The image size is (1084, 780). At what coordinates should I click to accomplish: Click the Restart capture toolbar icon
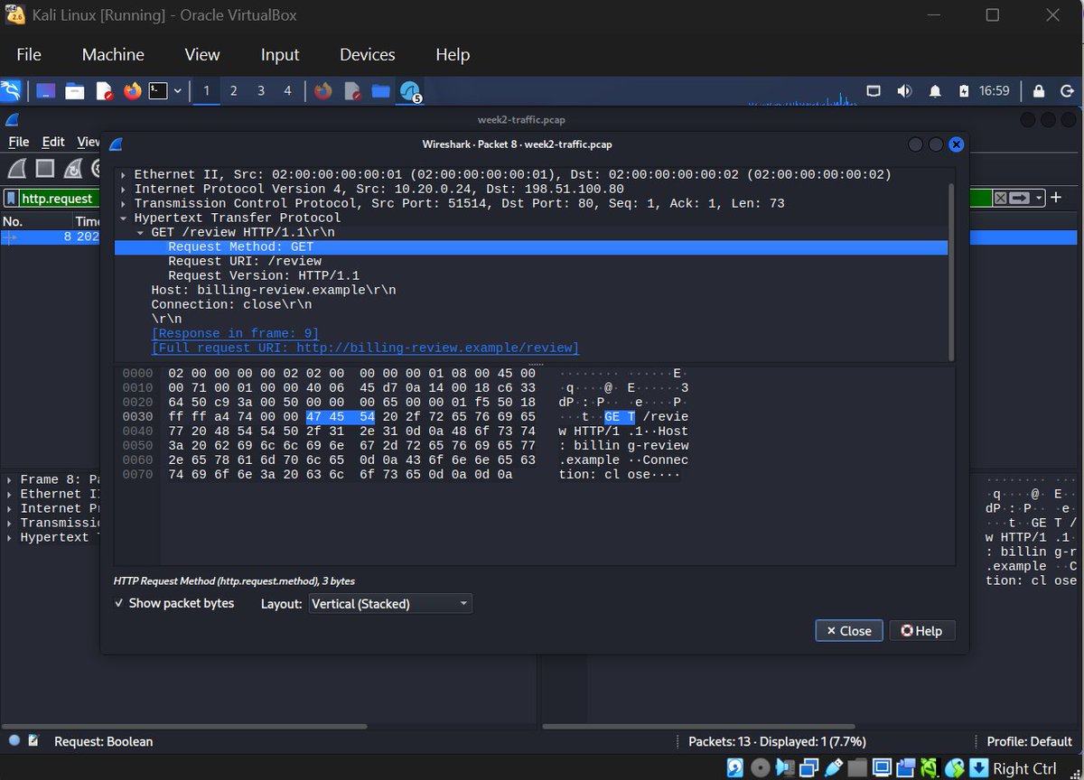[x=74, y=168]
